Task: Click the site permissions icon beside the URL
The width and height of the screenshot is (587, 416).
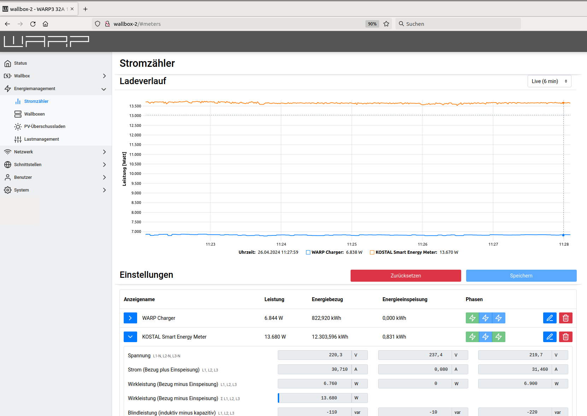Action: [x=107, y=24]
